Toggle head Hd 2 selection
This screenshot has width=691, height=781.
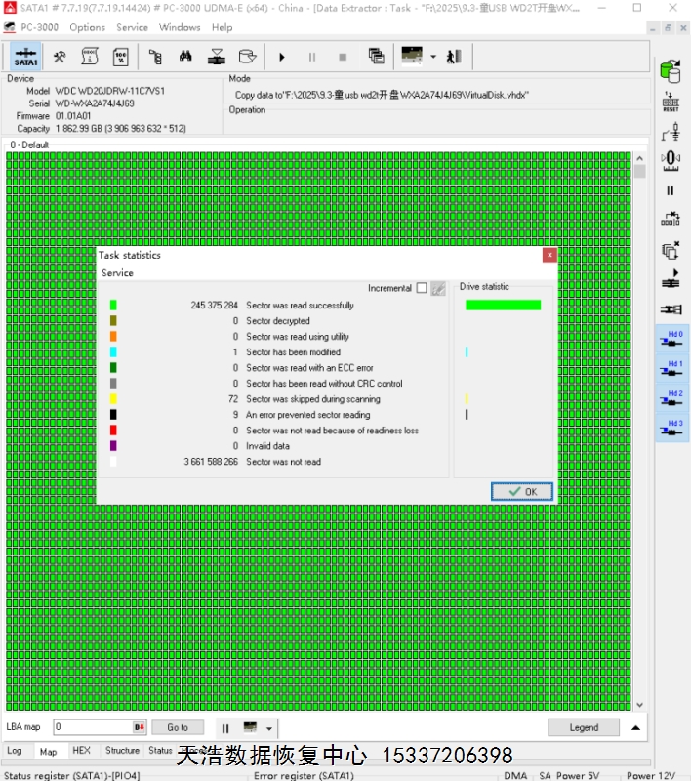pyautogui.click(x=671, y=398)
